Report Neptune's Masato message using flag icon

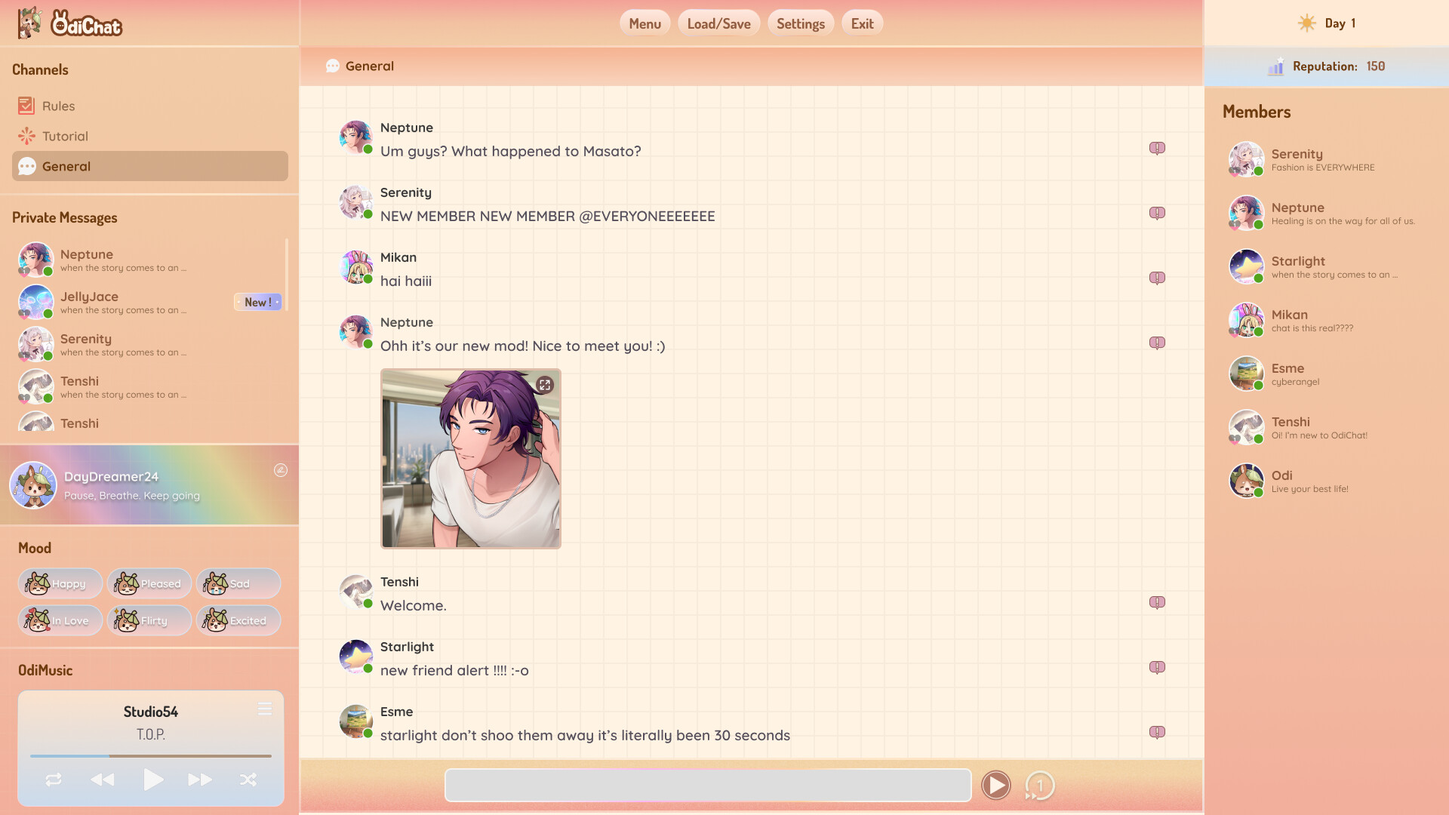tap(1157, 148)
